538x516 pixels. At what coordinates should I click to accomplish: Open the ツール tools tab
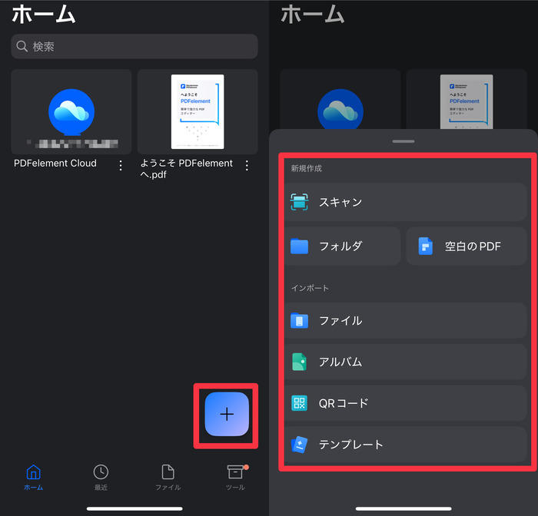click(x=235, y=477)
